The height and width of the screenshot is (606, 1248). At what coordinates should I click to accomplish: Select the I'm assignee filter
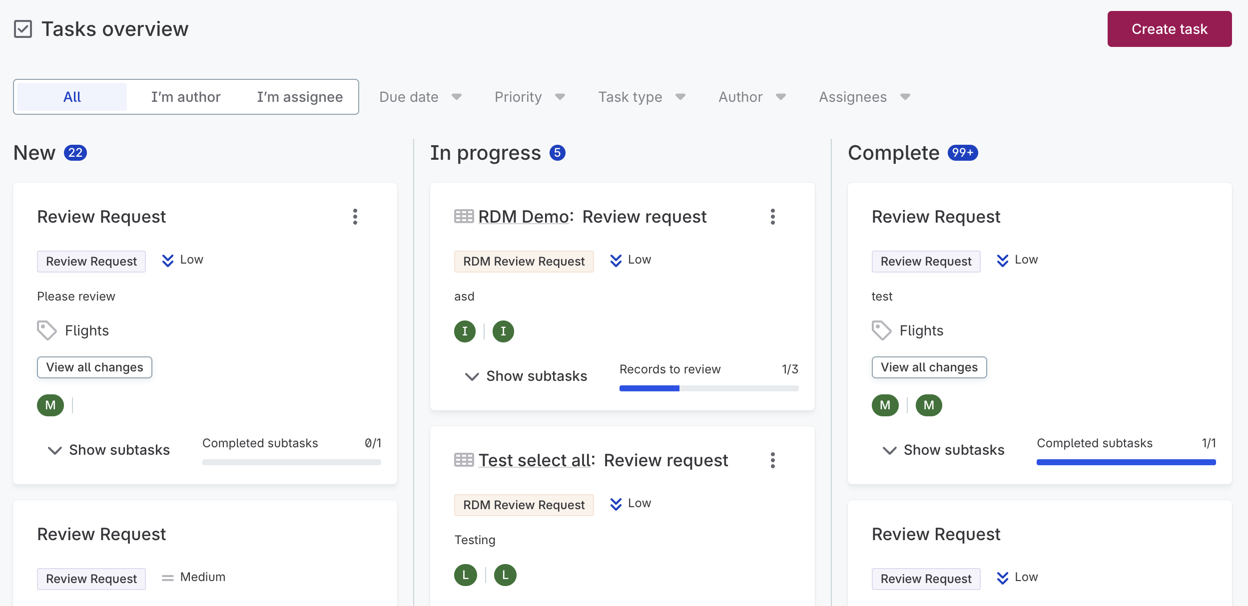pyautogui.click(x=300, y=97)
